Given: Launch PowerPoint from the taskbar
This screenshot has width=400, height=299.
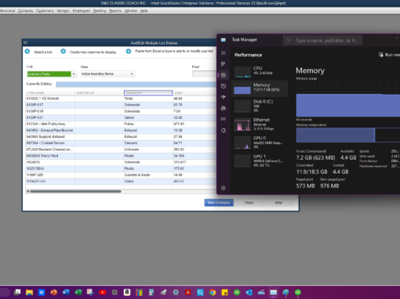Looking at the screenshot, I should pyautogui.click(x=53, y=292).
